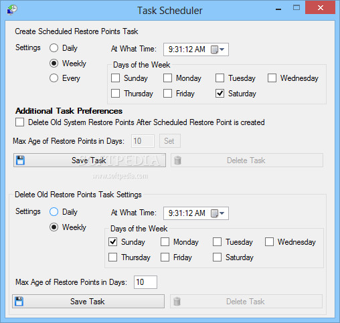The image size is (340, 323).
Task: Select the Daily radio in Create Restore Points
Action: (54, 48)
